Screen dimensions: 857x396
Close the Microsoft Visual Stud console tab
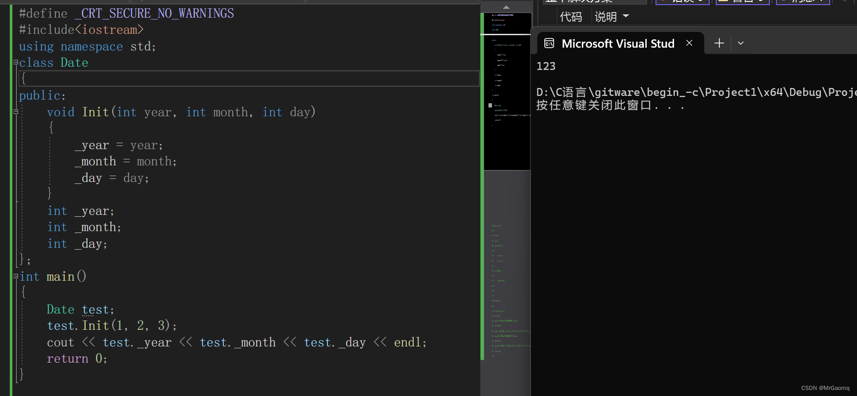tap(689, 43)
